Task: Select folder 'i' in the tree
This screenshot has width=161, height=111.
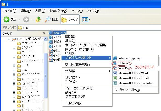Action: (23, 105)
